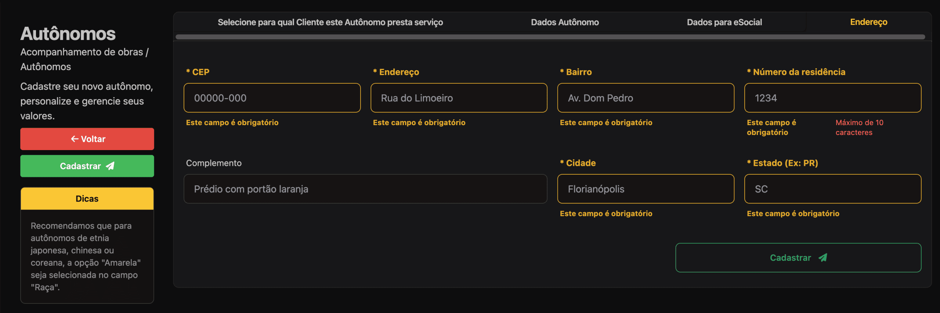Image resolution: width=940 pixels, height=313 pixels.
Task: Focus the Número da residência field
Action: pyautogui.click(x=832, y=98)
